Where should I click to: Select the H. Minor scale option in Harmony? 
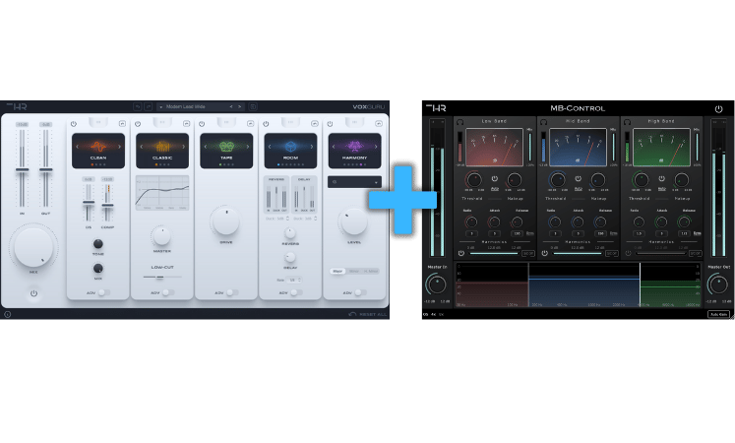[371, 272]
